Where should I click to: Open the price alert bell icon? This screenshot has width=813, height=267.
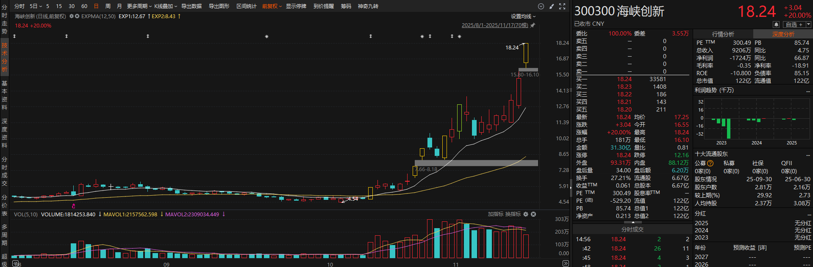coord(776,25)
